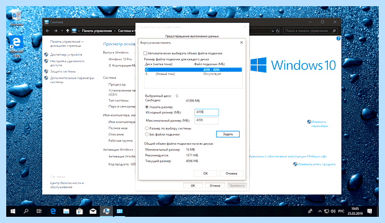Open Control Panel home page link
Screen dimensions: 385x223
click(x=67, y=43)
